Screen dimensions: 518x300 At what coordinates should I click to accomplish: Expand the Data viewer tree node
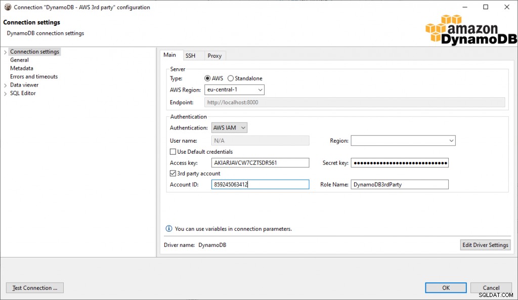[5, 85]
